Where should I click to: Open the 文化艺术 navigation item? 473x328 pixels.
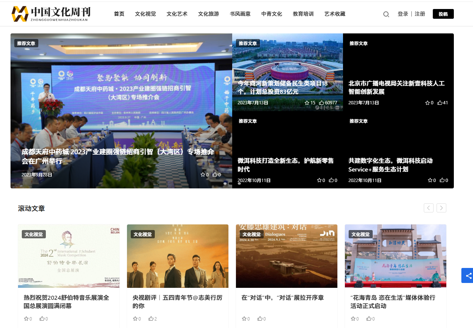(x=177, y=14)
